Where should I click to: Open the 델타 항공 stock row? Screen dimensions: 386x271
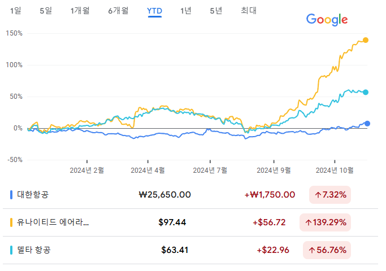(x=190, y=250)
